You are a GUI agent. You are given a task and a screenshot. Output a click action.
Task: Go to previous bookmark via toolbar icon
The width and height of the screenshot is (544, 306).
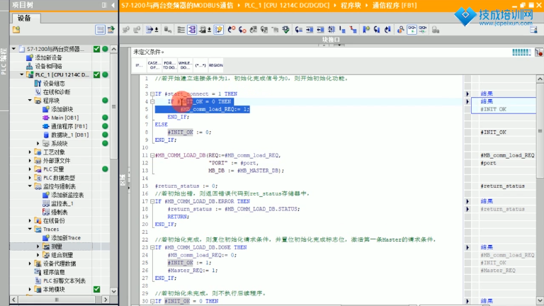(x=387, y=30)
